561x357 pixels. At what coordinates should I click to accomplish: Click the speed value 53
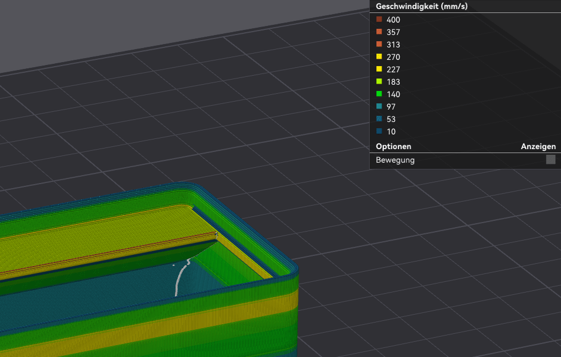pos(391,119)
